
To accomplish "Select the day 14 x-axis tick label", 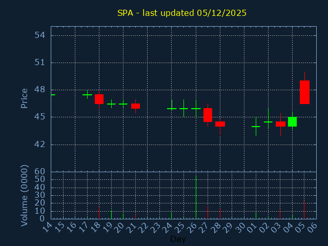I will click(48, 227).
